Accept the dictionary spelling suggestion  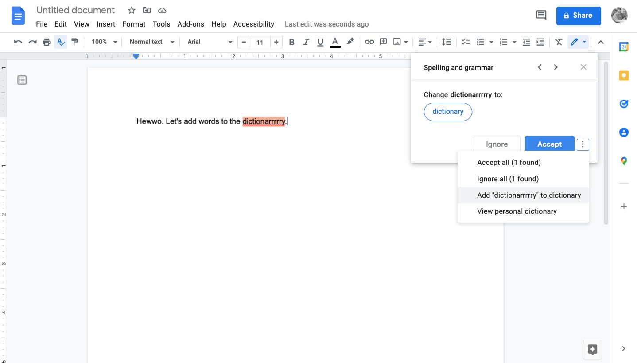[x=549, y=144]
